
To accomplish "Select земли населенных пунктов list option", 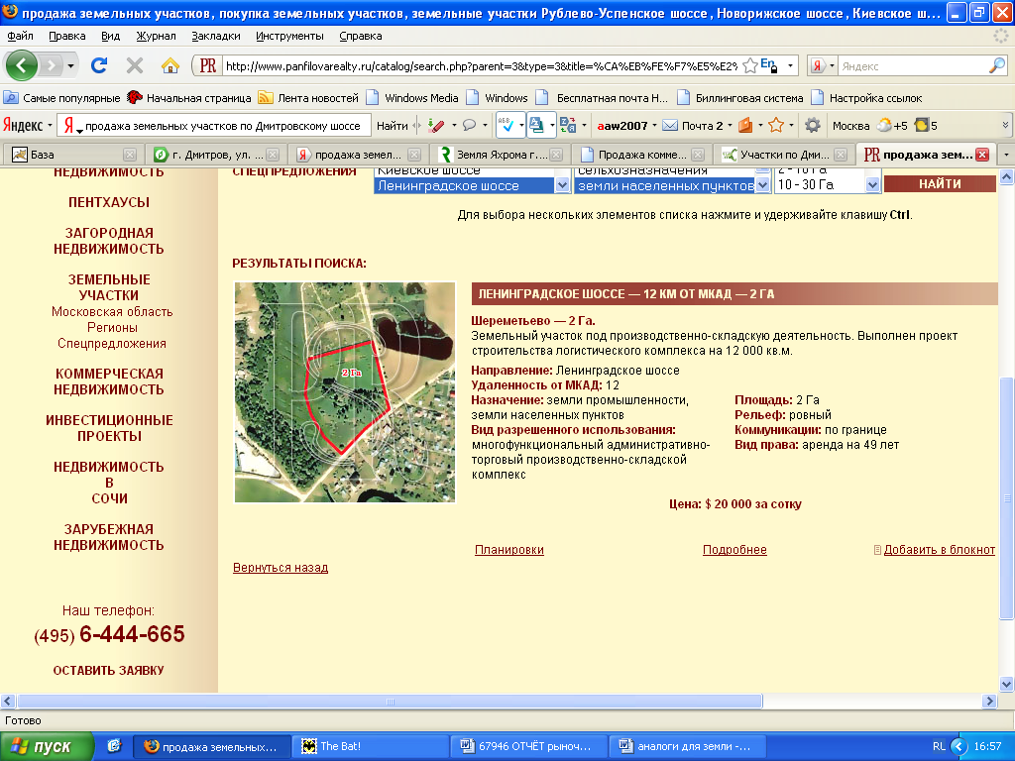I will coord(665,185).
